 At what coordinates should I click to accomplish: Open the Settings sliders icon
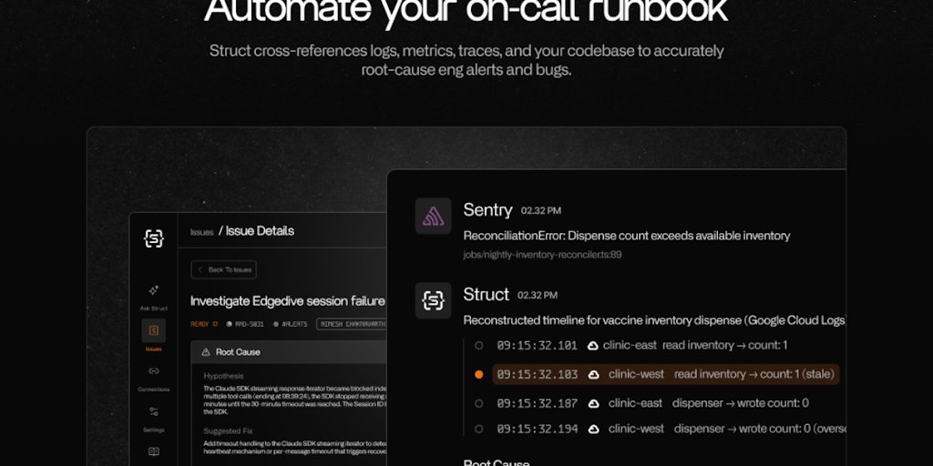(153, 411)
